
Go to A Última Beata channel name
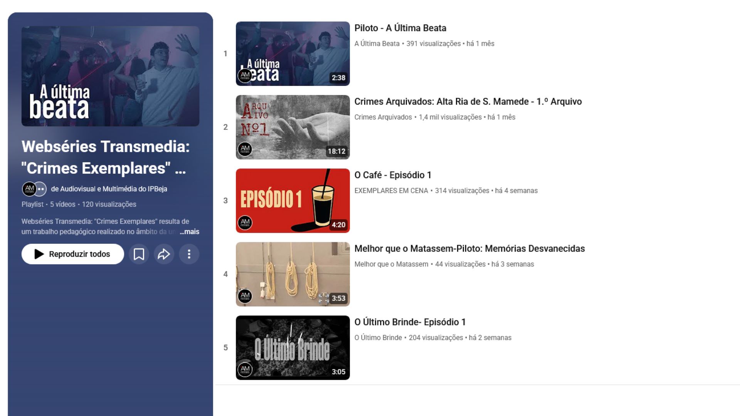click(x=377, y=44)
